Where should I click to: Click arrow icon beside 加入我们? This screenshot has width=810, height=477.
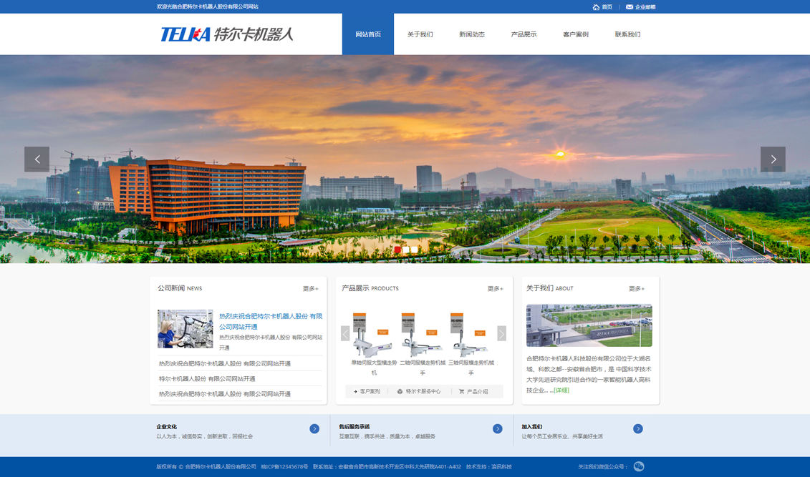click(637, 429)
